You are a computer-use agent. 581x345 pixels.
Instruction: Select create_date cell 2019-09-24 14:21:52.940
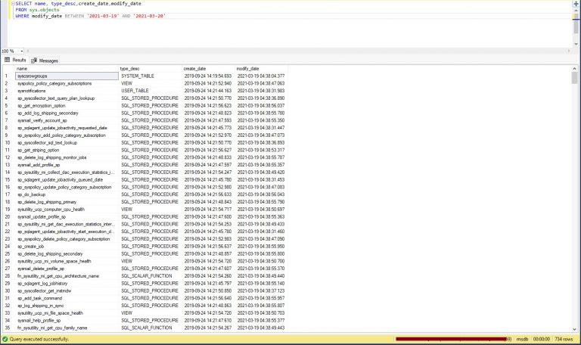pos(209,83)
